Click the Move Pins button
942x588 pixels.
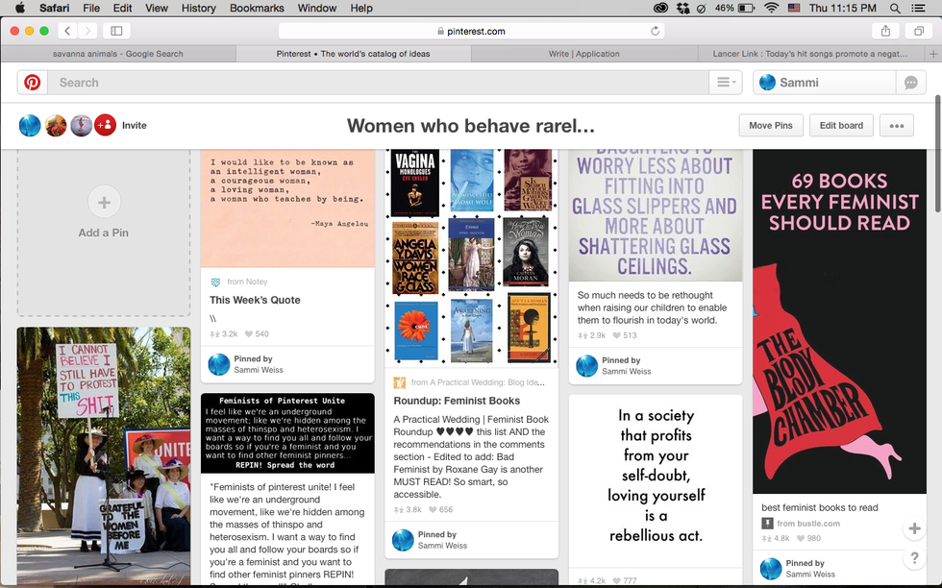(x=771, y=125)
